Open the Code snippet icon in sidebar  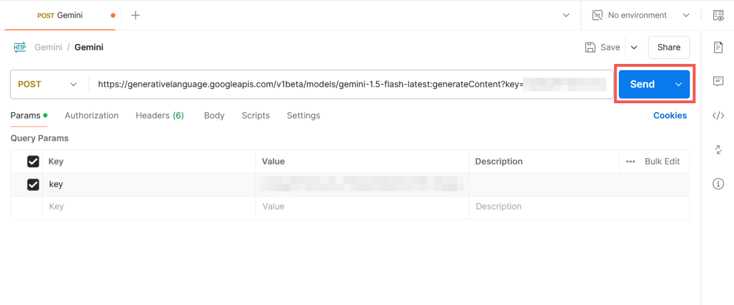click(x=718, y=116)
